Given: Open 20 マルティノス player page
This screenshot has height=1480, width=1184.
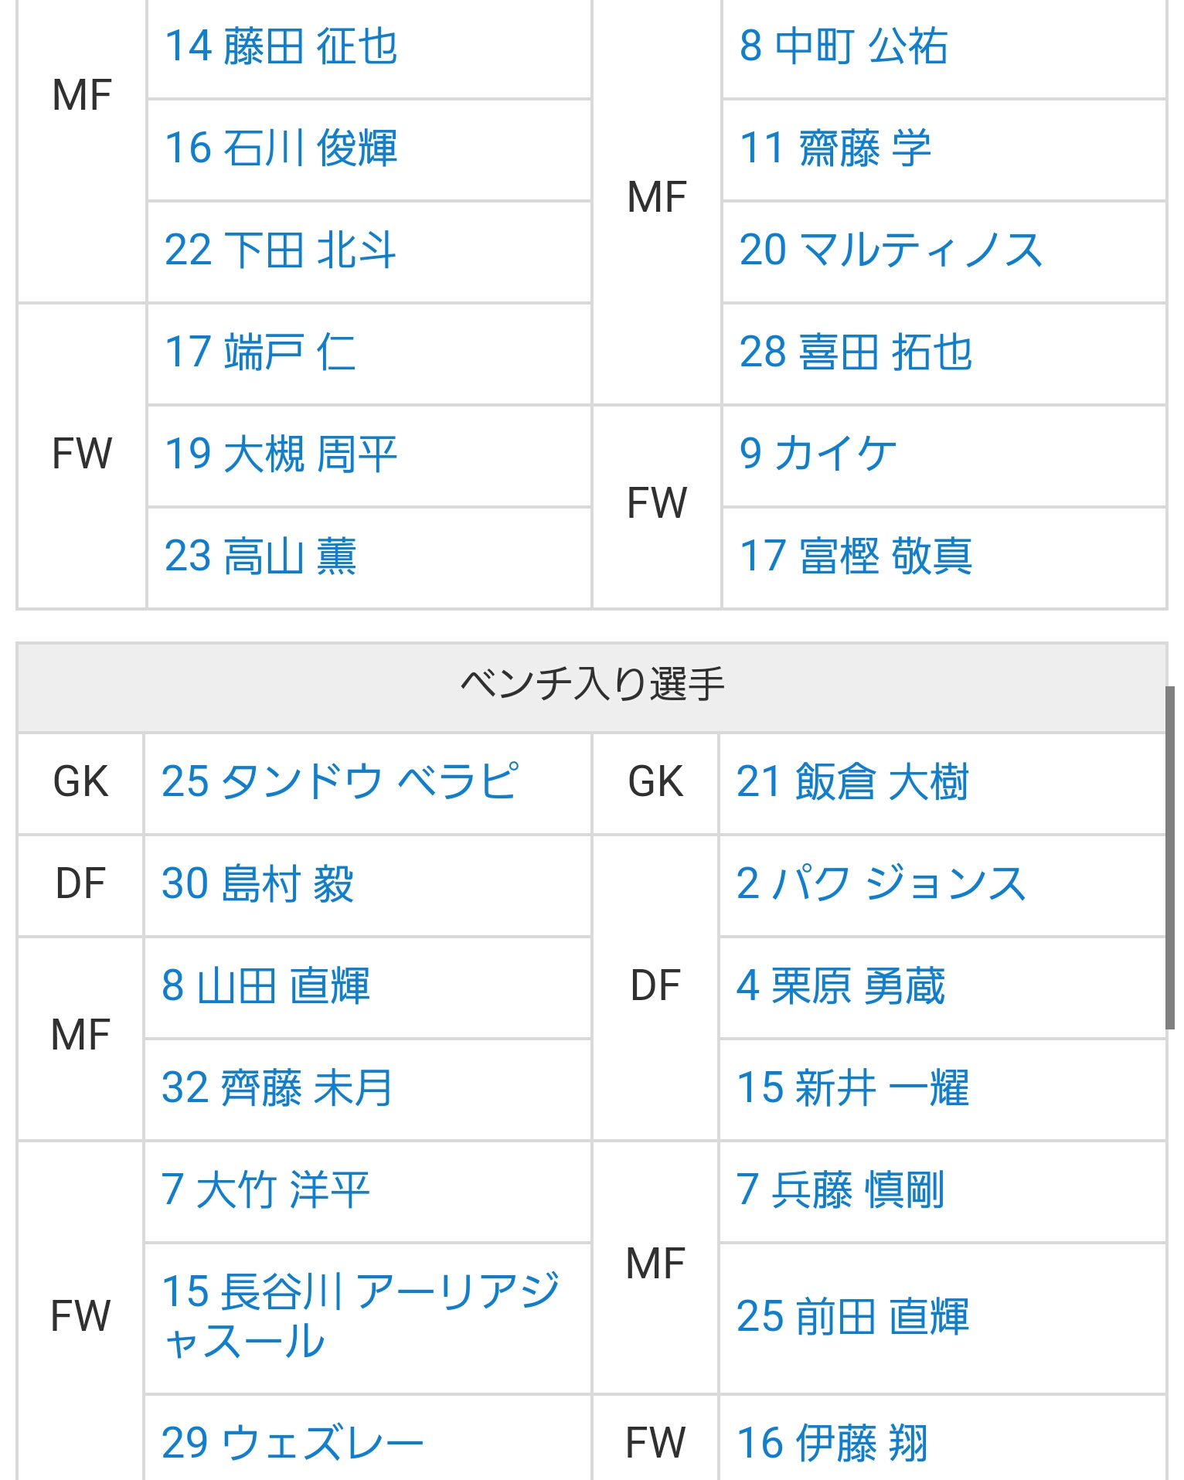Looking at the screenshot, I should tap(890, 250).
